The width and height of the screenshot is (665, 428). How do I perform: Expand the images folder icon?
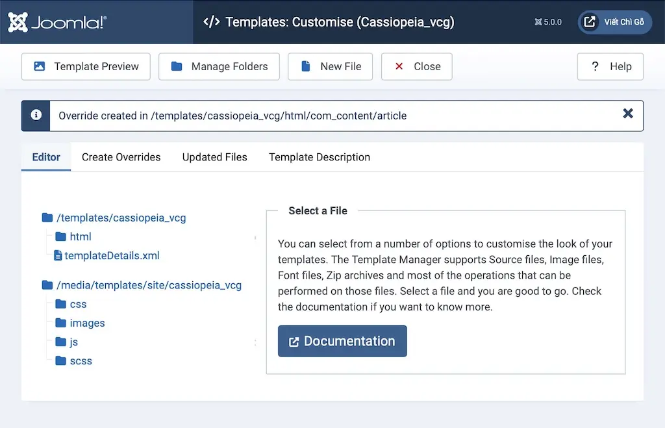click(x=61, y=323)
